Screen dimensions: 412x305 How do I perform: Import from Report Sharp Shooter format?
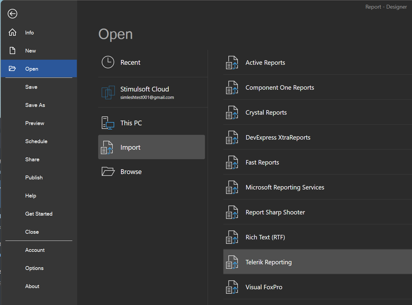pyautogui.click(x=317, y=212)
